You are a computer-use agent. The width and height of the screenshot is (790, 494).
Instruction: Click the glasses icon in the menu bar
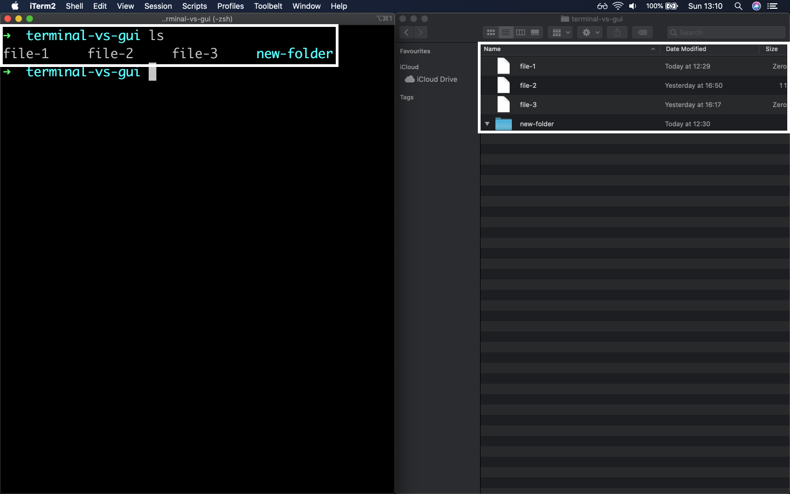(602, 6)
